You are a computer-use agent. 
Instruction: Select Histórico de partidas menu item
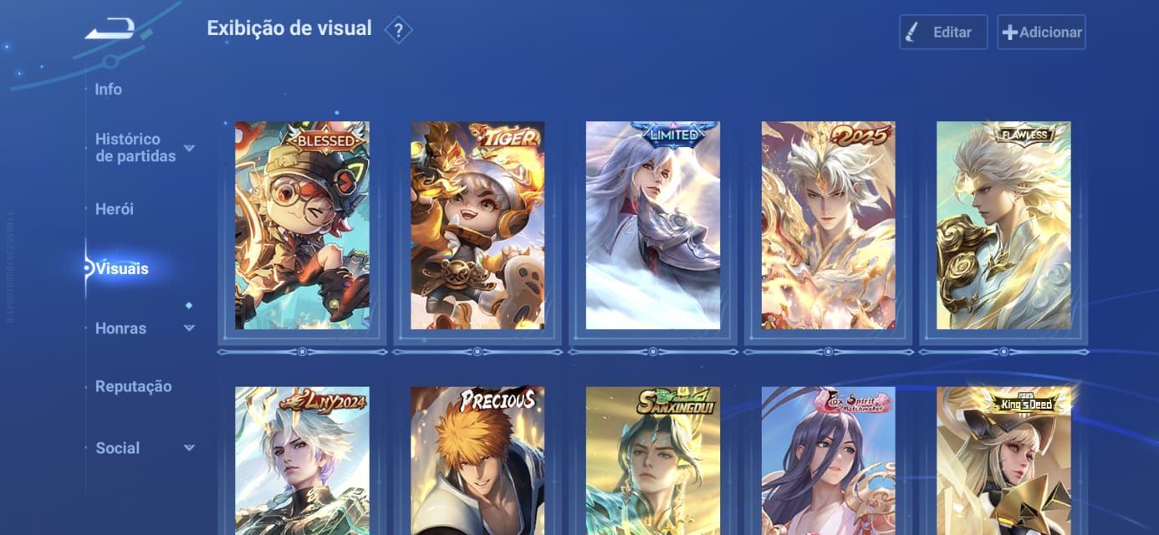[x=135, y=148]
